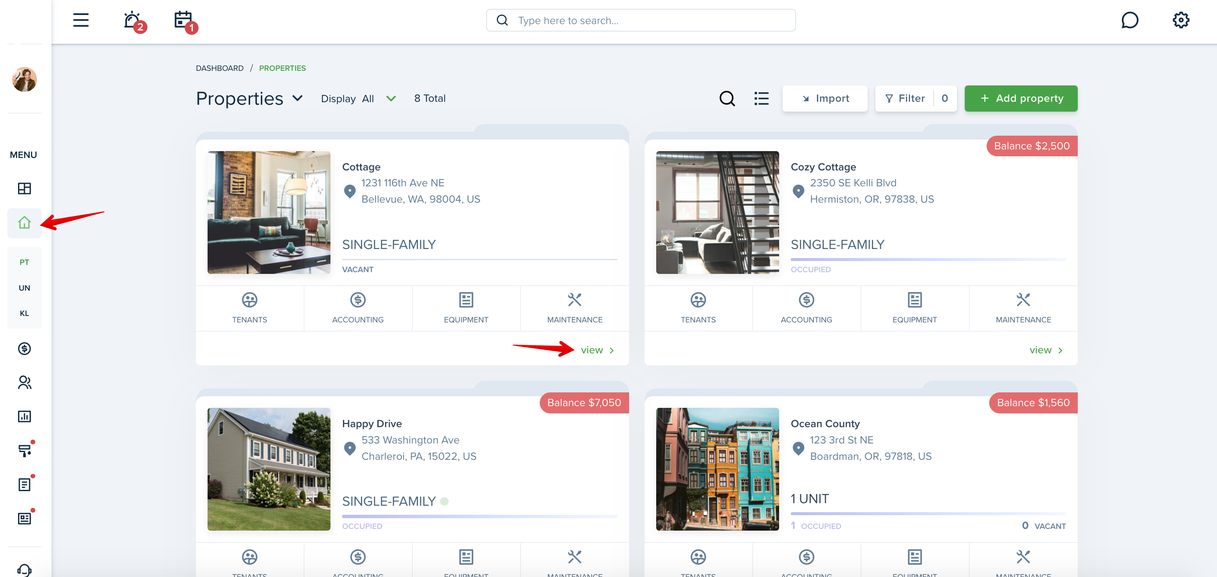
Task: Open Accounting dollar icon in sidebar
Action: point(24,349)
